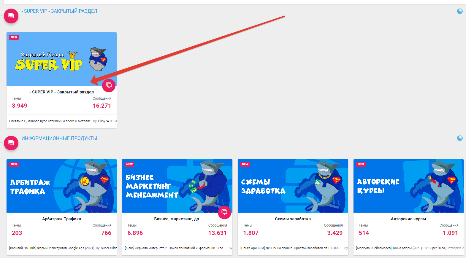Open the Авторские курсы banner image
The width and height of the screenshot is (466, 258).
pos(408,186)
